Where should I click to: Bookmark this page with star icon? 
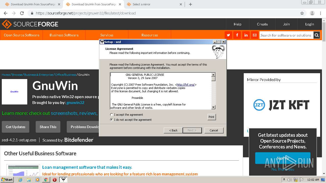(x=302, y=13)
